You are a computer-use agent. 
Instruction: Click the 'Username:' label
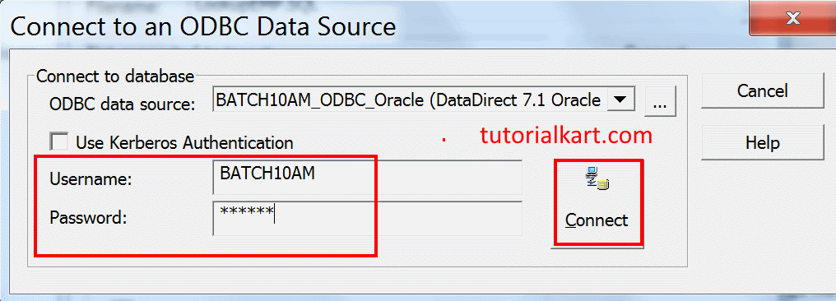[91, 179]
